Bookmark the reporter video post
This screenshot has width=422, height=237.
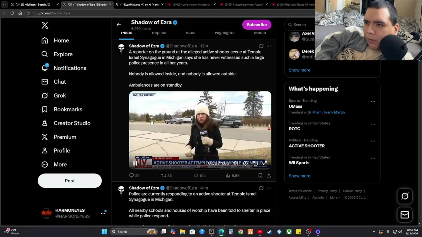(260, 176)
